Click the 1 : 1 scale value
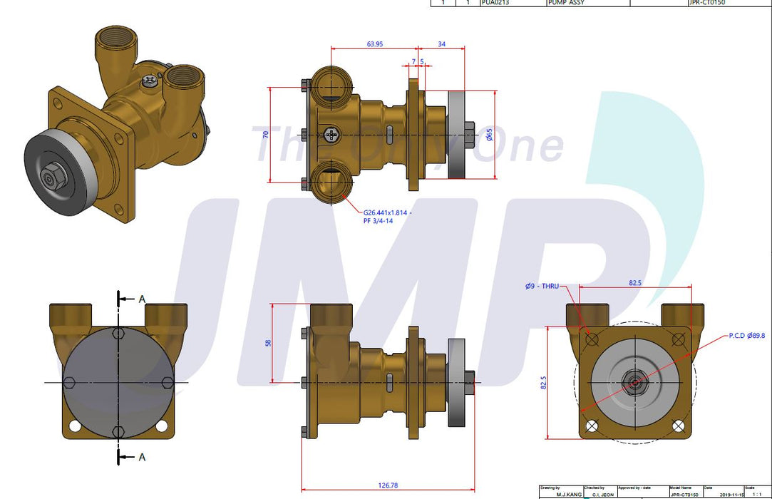Image resolution: width=772 pixels, height=499 pixels. 757,494
